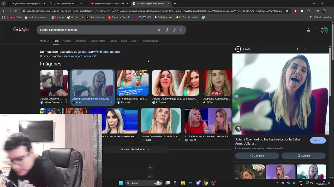Open options for El Popular result

tap(197, 102)
